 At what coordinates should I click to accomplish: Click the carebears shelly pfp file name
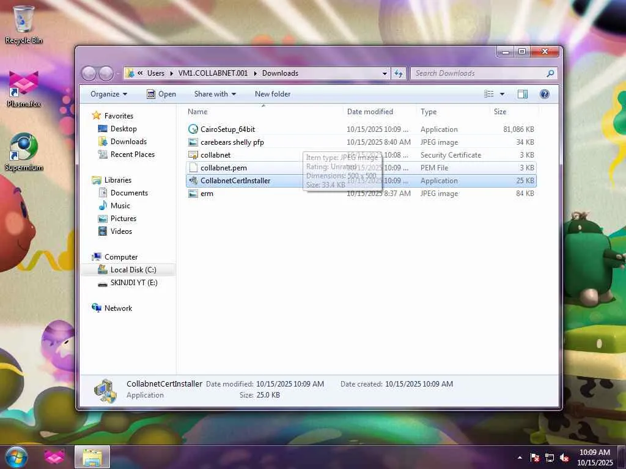pyautogui.click(x=232, y=142)
